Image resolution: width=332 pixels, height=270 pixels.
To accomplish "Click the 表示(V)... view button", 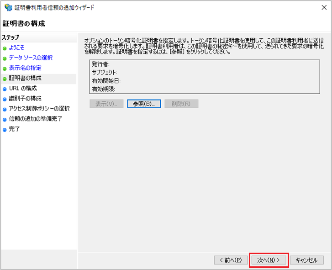I will coord(106,104).
